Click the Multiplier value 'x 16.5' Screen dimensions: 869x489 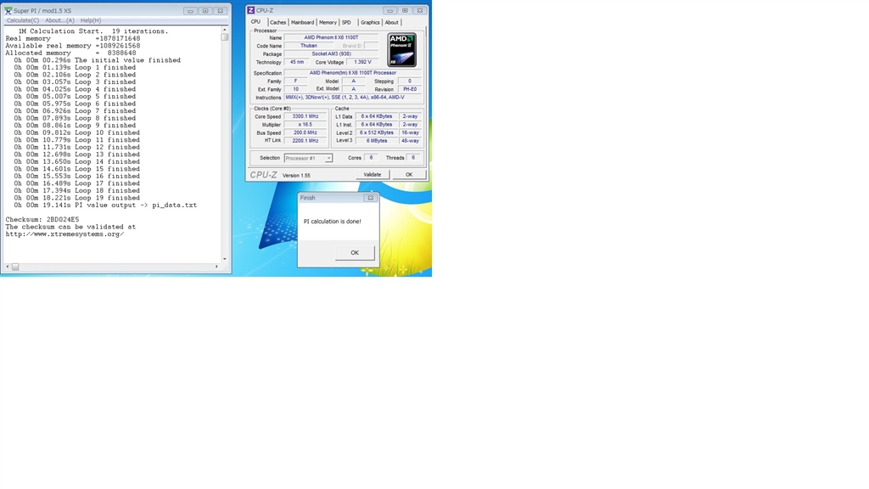[305, 125]
